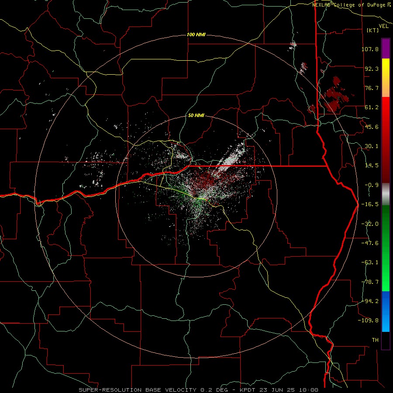Click the SUPER-RESOLUTION BASE VELOCITY caption text

coord(138,390)
